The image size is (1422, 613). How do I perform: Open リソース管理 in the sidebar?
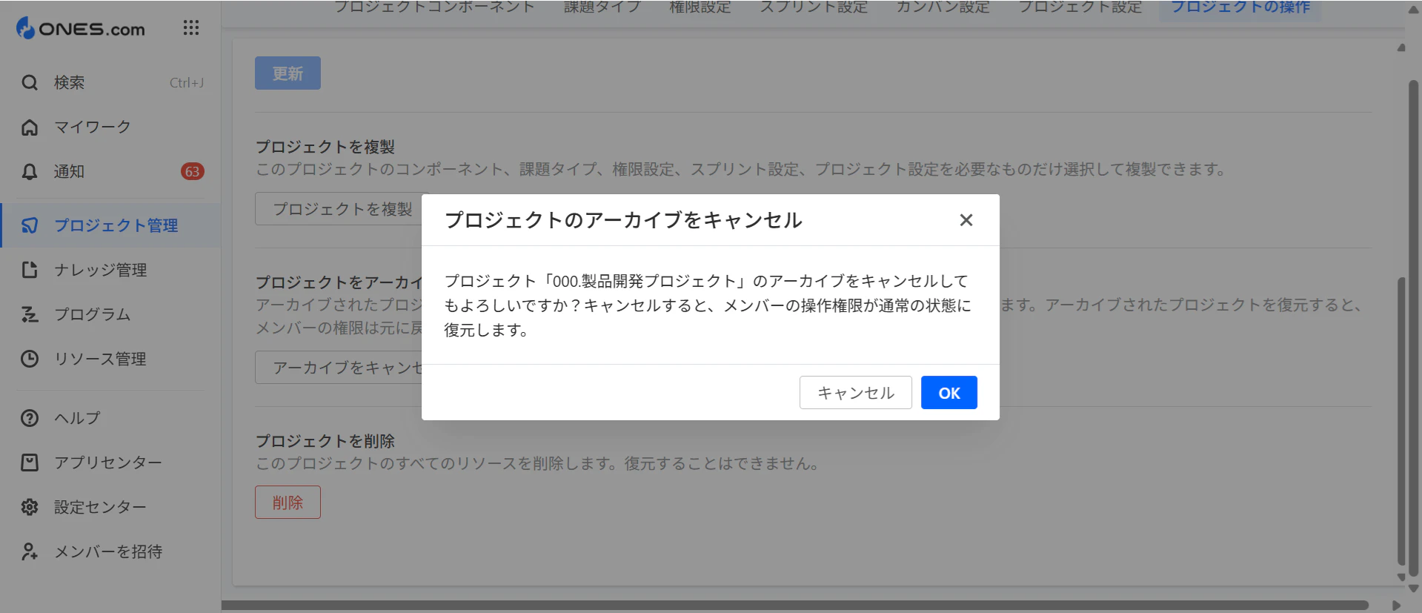click(111, 359)
